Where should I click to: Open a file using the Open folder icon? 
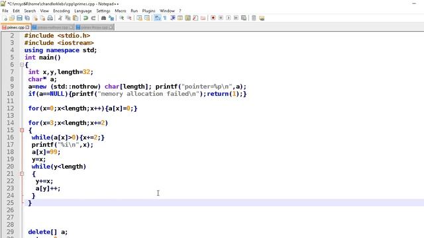point(12,18)
